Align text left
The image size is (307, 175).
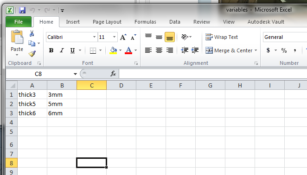pyautogui.click(x=148, y=50)
